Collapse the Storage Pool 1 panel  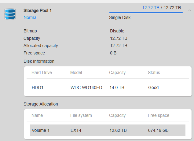pos(190,10)
